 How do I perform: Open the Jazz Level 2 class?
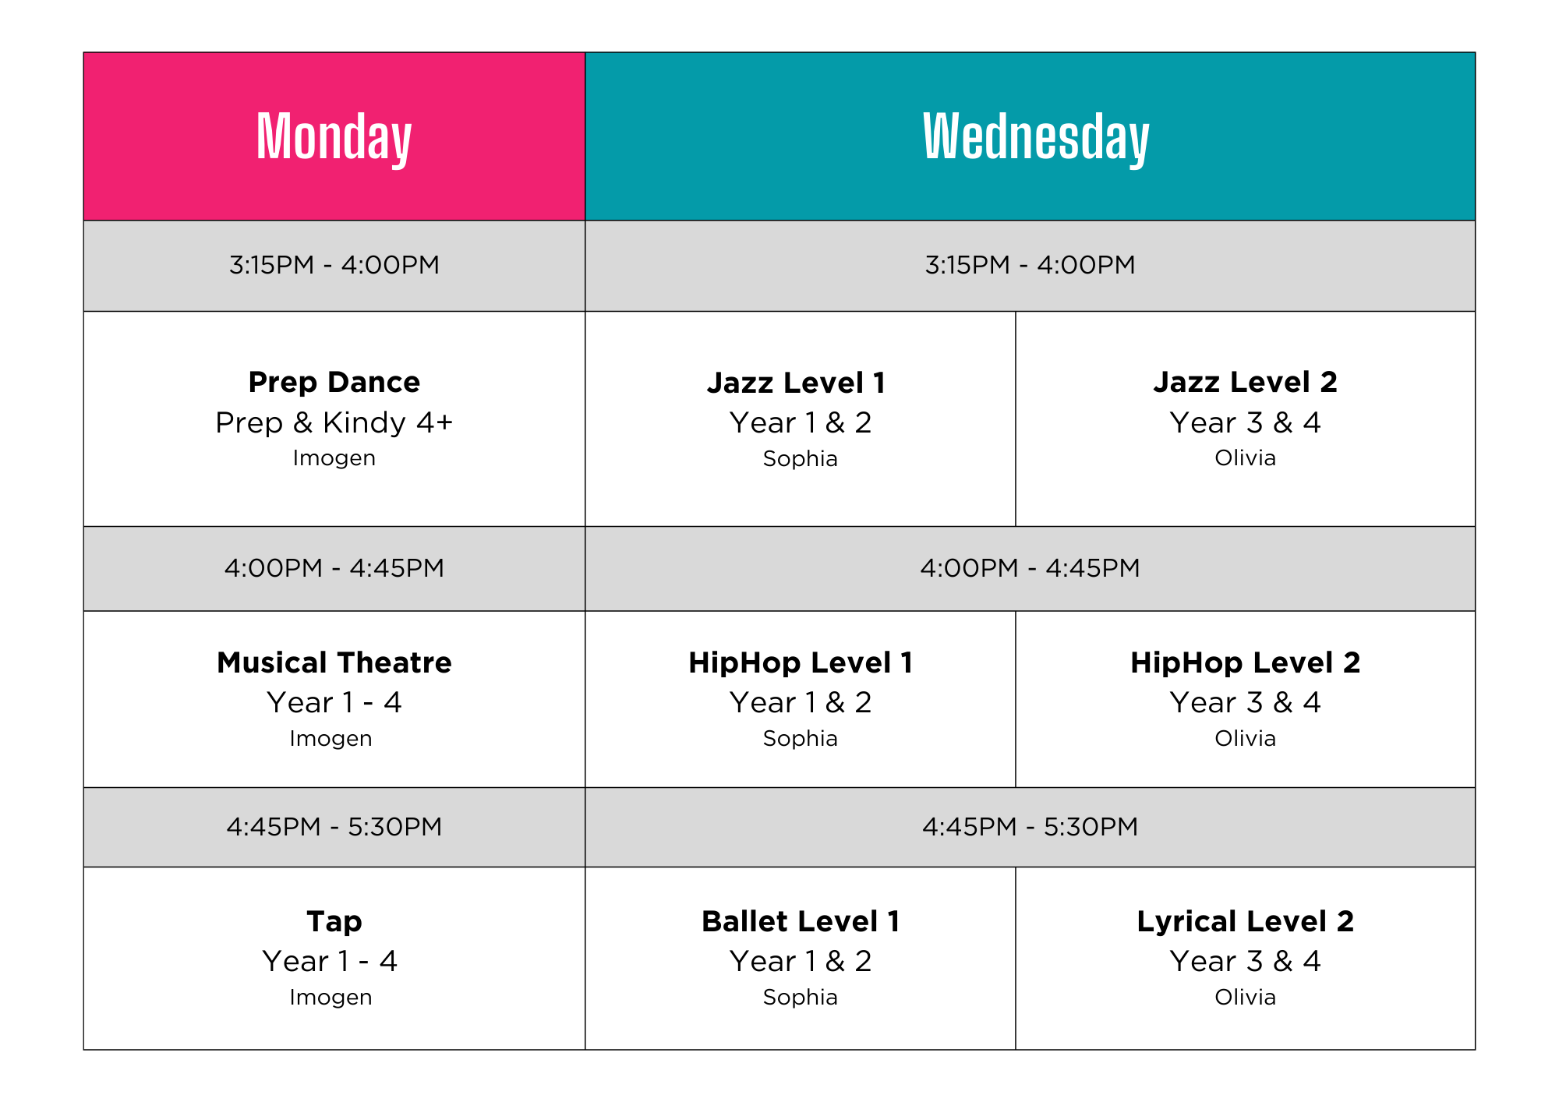tap(1245, 383)
